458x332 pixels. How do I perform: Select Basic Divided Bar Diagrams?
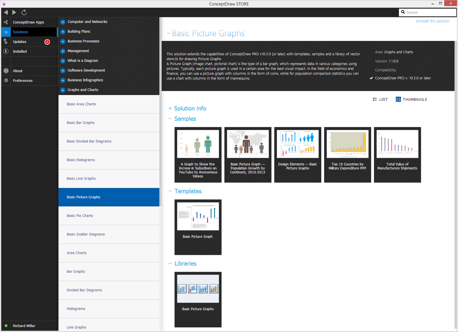[109, 142]
